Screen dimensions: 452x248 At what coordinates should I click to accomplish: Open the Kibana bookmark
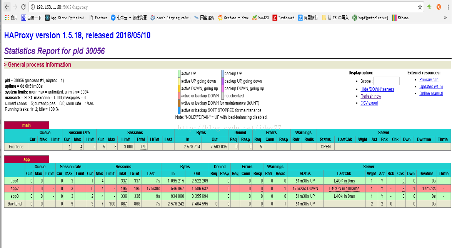point(400,18)
